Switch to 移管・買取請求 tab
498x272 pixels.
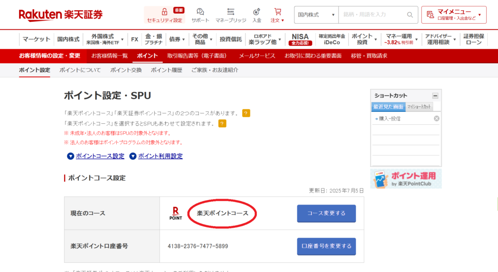(x=369, y=56)
